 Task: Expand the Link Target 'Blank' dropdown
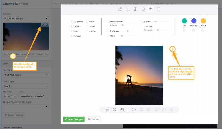(26, 86)
